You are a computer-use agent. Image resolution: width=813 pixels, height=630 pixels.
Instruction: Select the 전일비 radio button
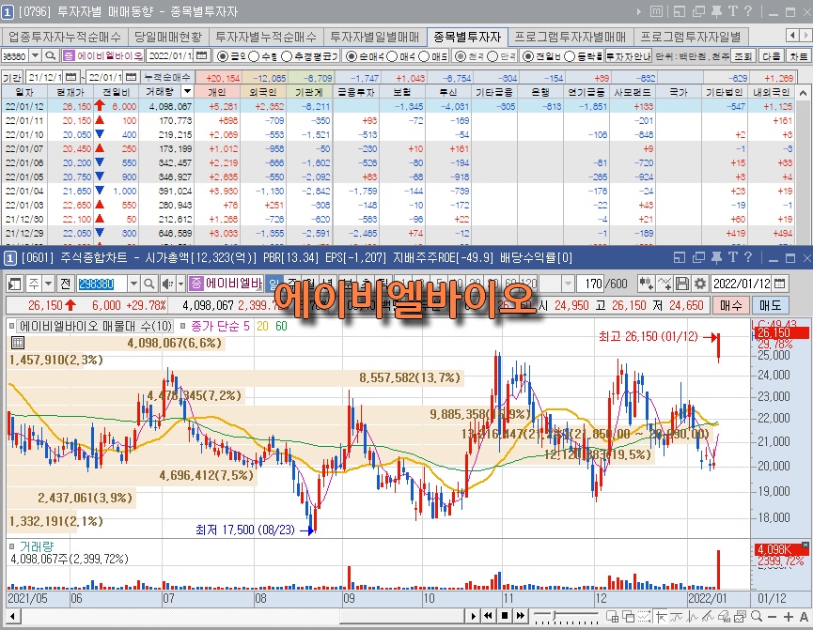527,56
